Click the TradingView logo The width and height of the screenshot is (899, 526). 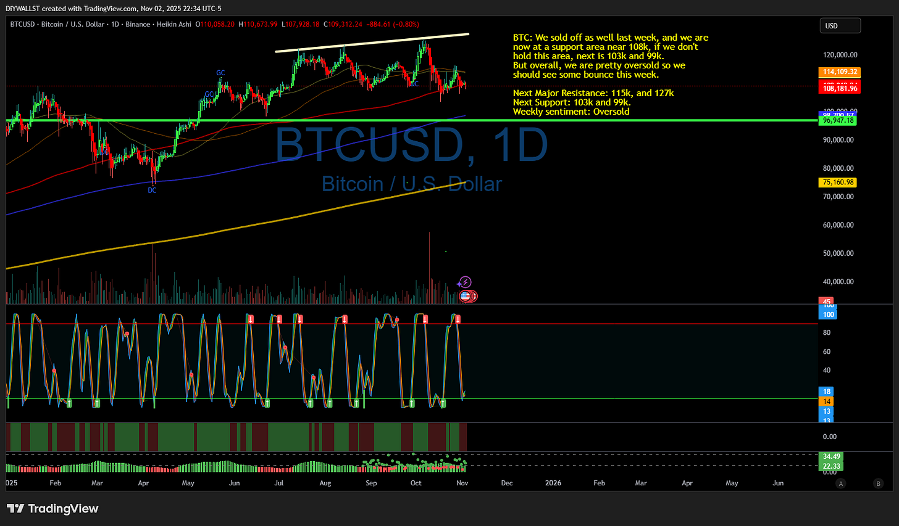(x=52, y=509)
